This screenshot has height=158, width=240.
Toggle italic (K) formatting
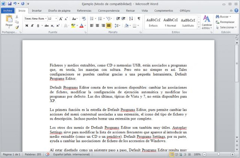32,26
